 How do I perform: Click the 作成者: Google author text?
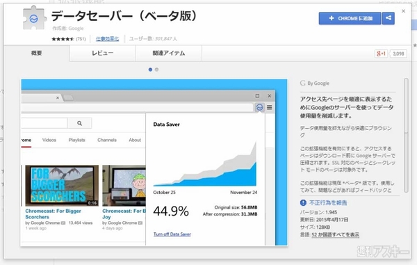(68, 29)
